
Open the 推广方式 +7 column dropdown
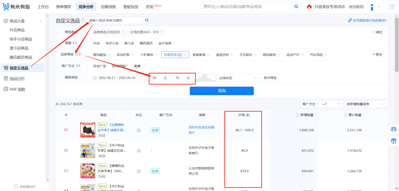point(321,104)
